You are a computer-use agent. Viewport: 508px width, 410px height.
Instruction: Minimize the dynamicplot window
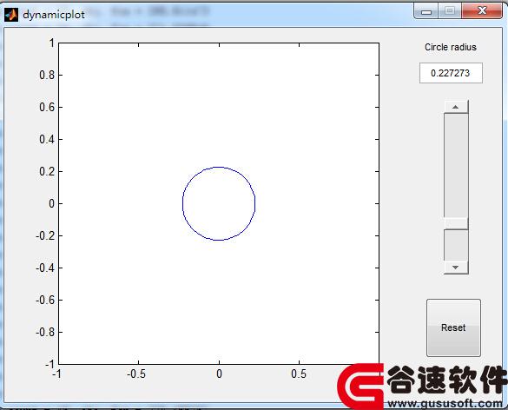[426, 11]
